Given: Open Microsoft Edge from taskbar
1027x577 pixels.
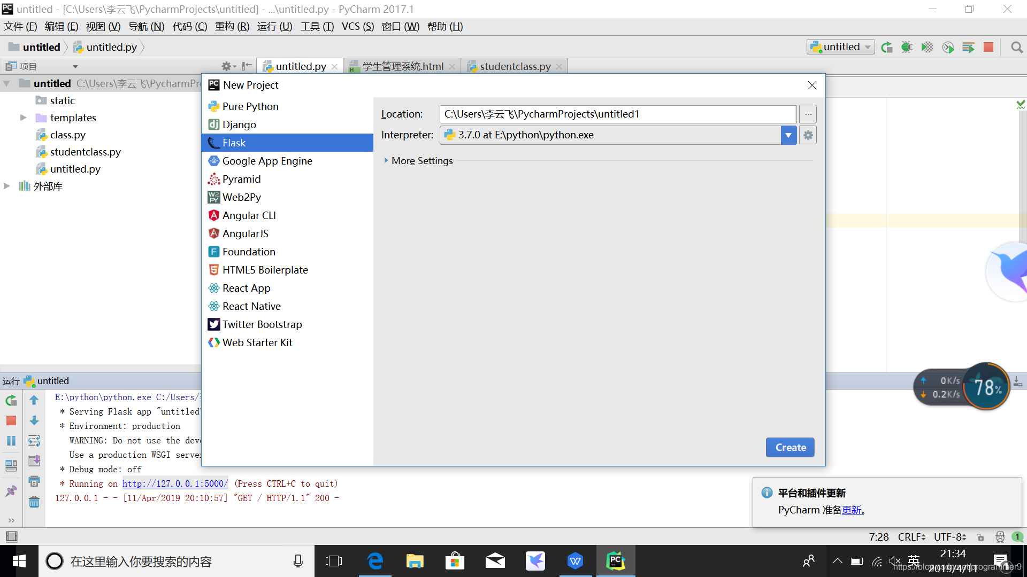Looking at the screenshot, I should (375, 561).
